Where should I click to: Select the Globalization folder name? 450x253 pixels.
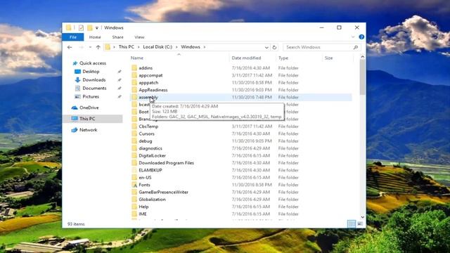152,200
